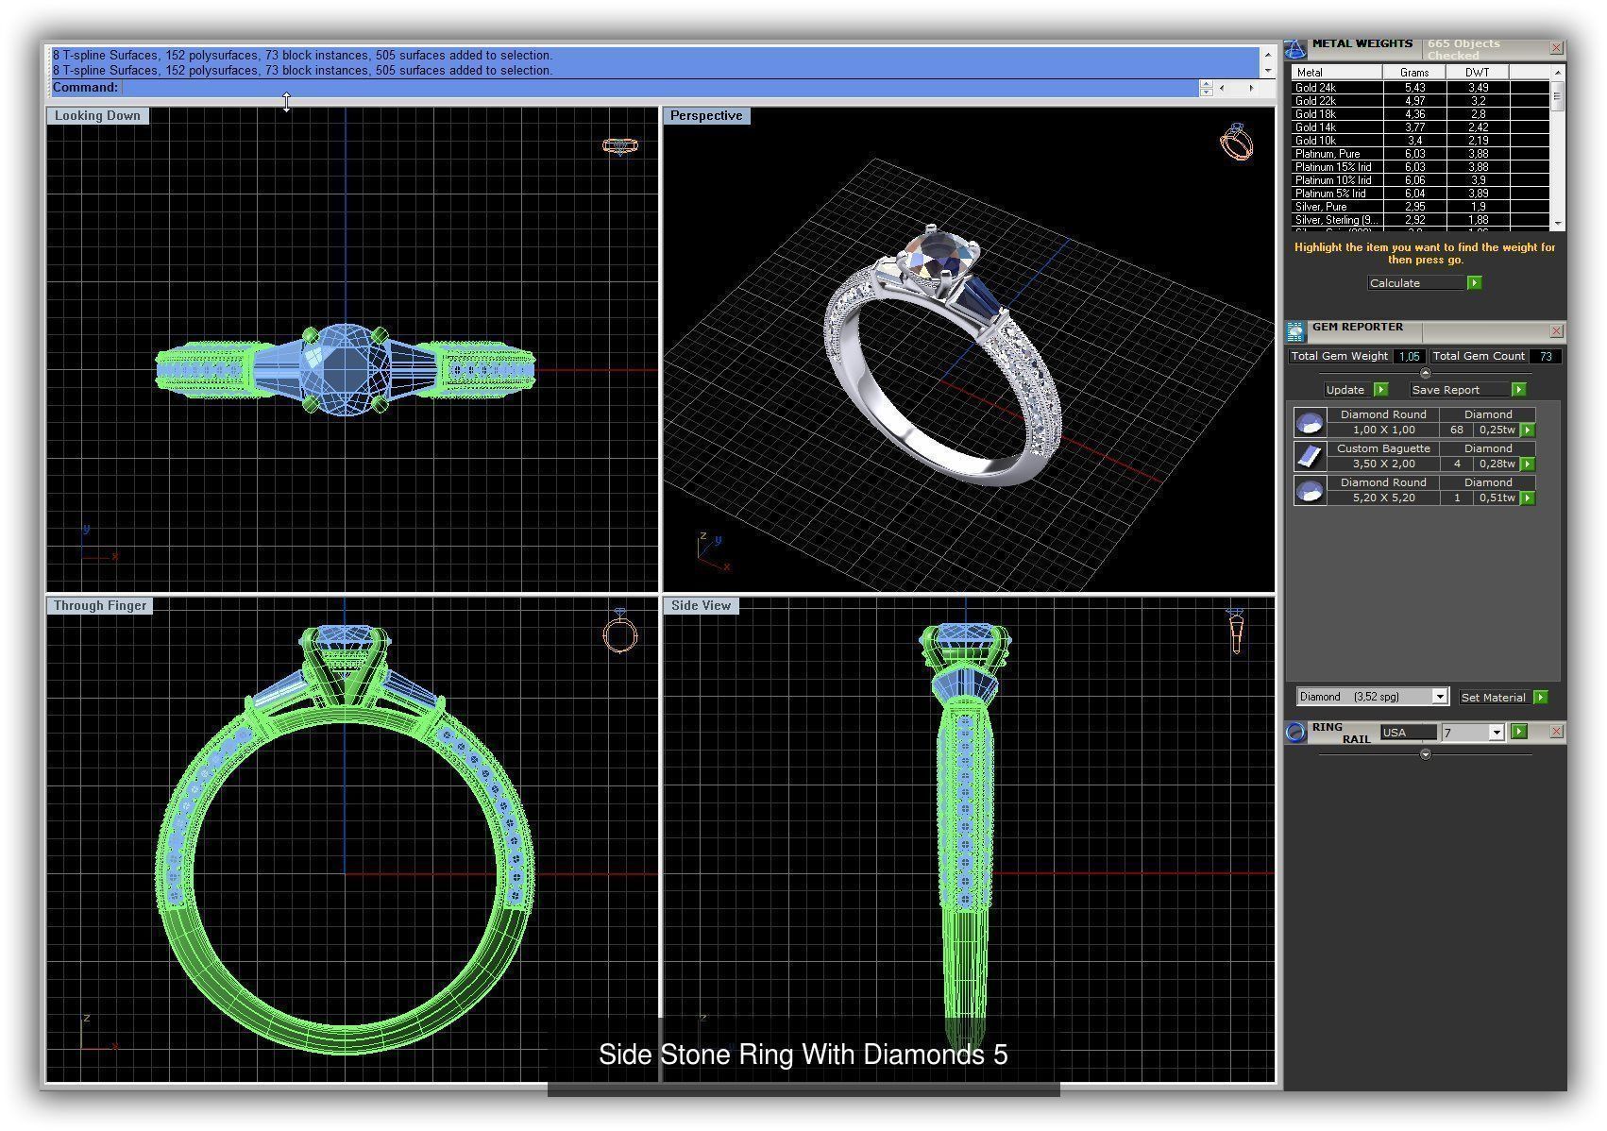Screen dimensions: 1607x1131
Task: Close the Ring Rail panel
Action: pyautogui.click(x=1557, y=732)
